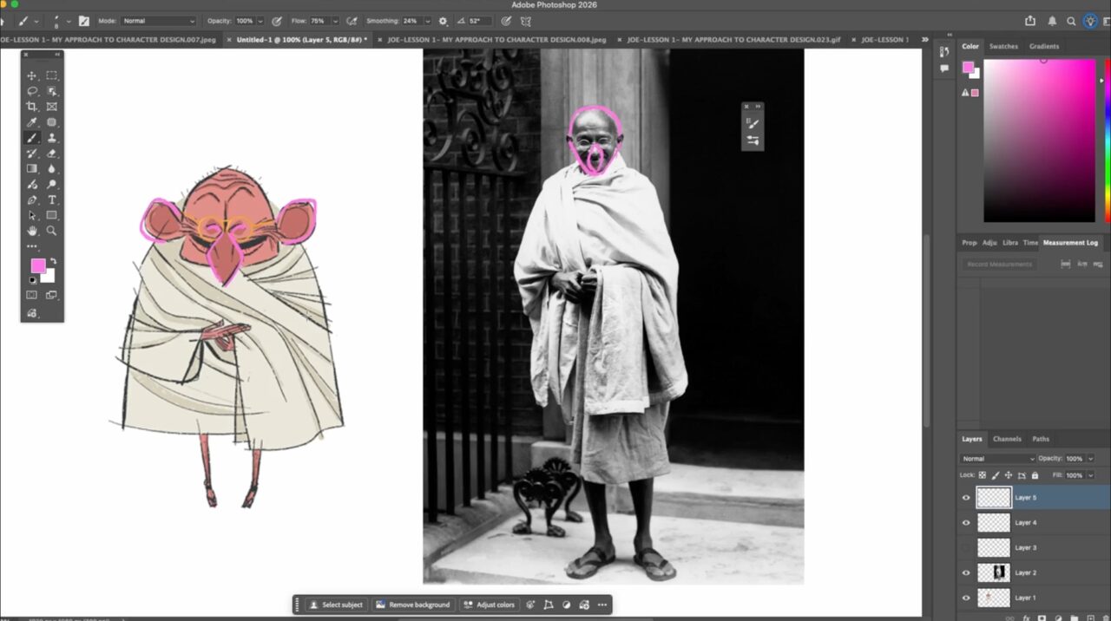Open the Swatches panel tab

point(1003,46)
